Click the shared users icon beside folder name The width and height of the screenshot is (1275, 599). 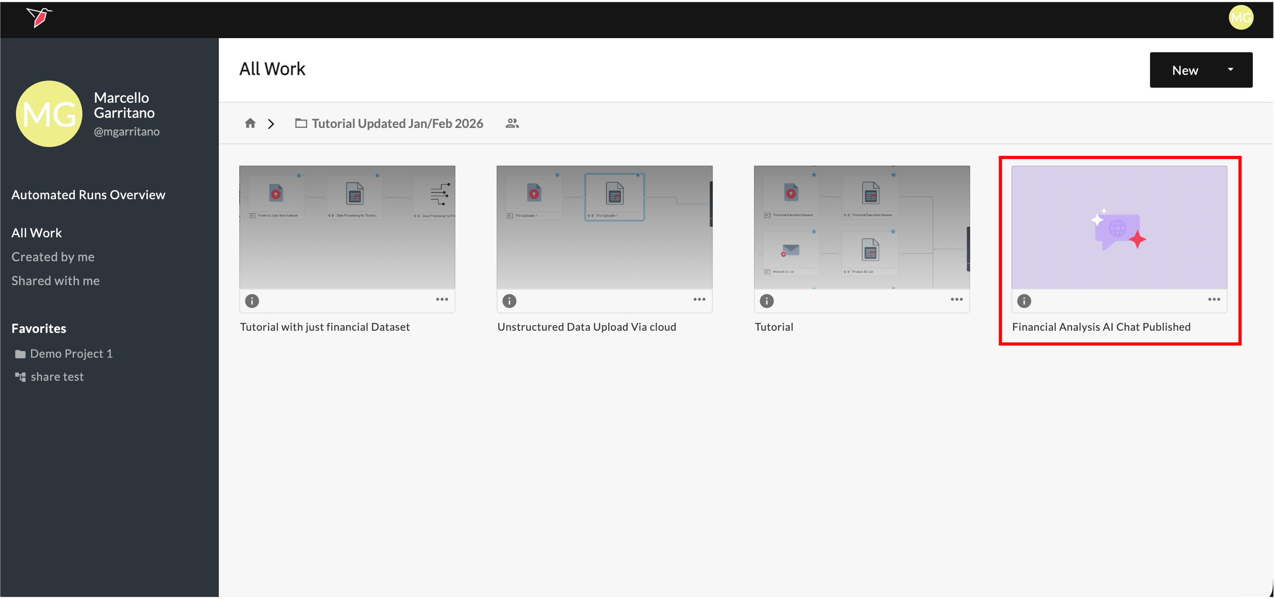(x=512, y=123)
